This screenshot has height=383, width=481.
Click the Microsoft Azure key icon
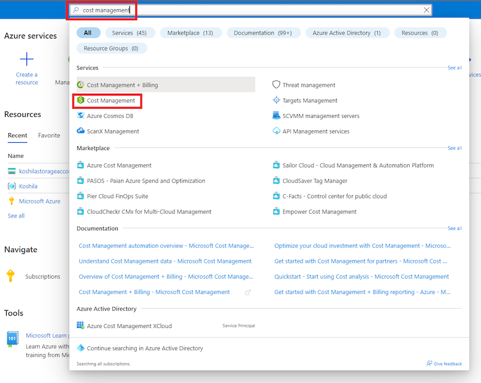click(x=12, y=201)
